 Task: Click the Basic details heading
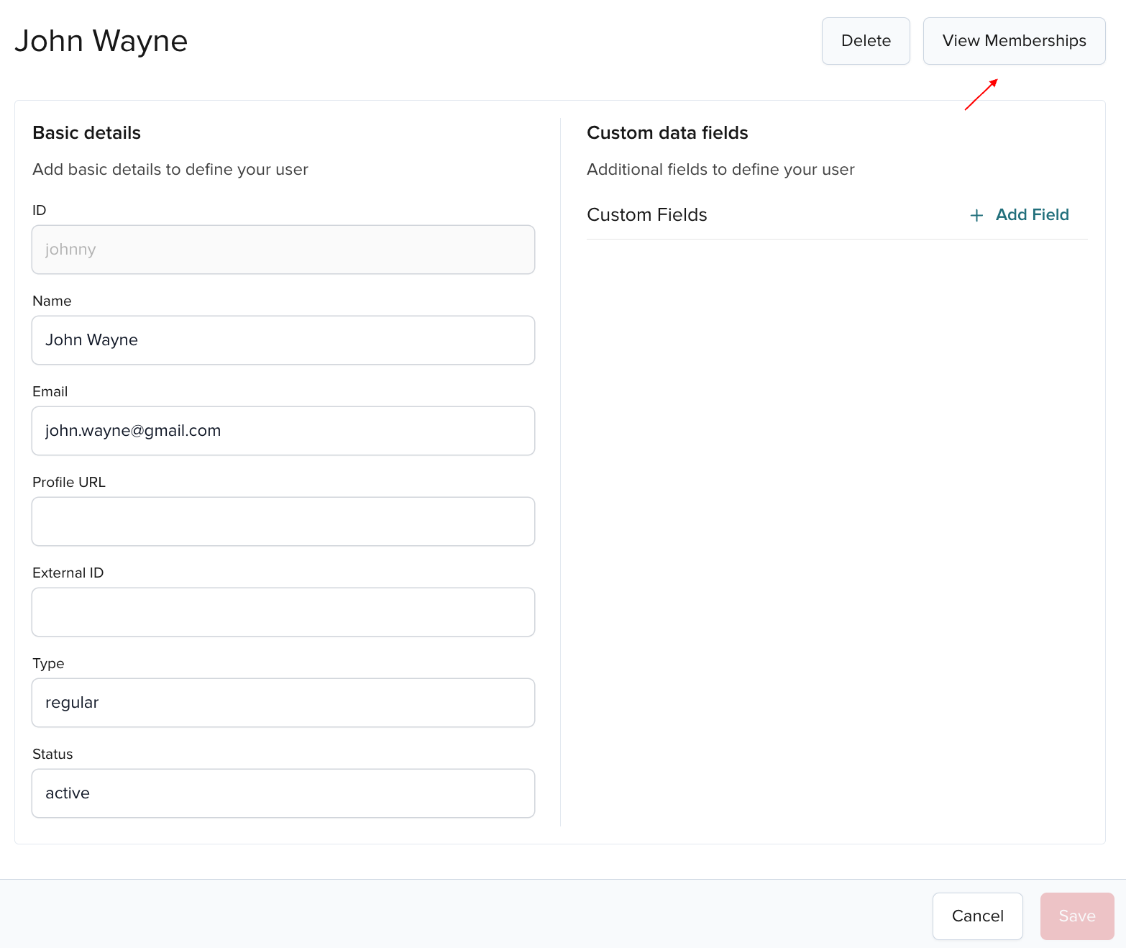pos(87,133)
